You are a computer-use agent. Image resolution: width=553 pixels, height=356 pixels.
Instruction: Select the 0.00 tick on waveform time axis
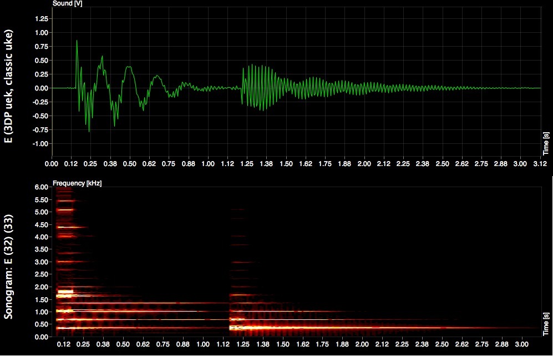coord(52,164)
